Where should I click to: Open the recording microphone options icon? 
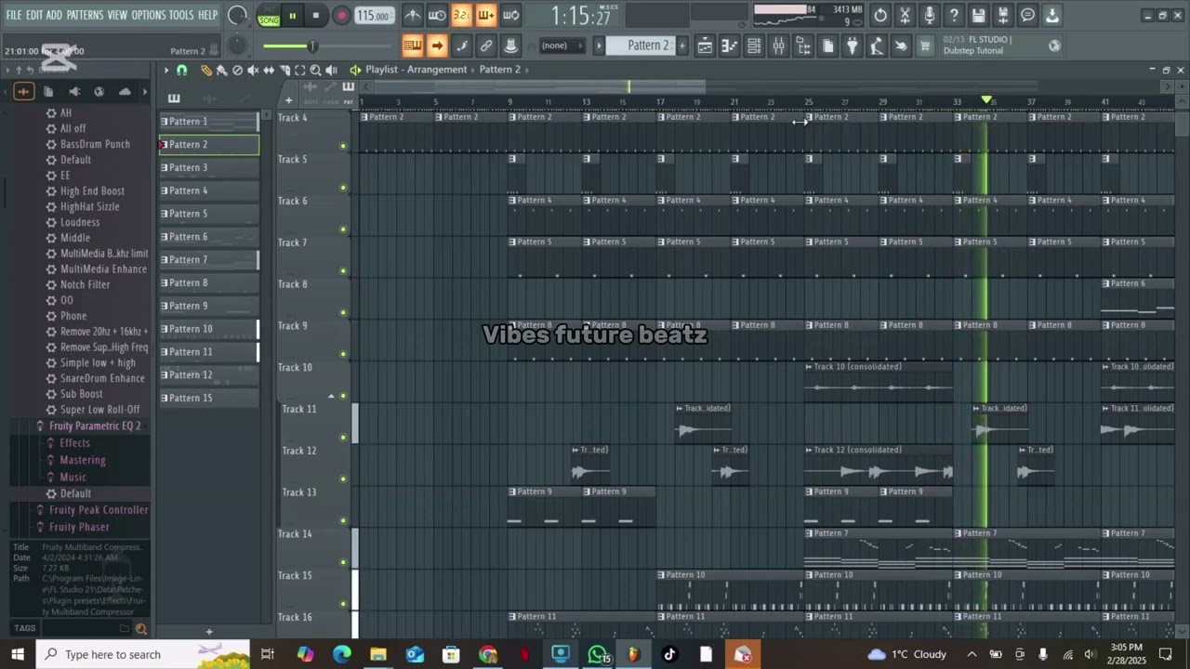(929, 15)
